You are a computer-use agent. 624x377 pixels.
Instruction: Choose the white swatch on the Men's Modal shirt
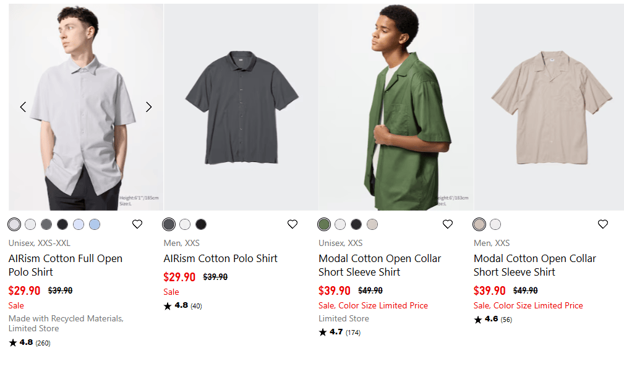tap(495, 224)
